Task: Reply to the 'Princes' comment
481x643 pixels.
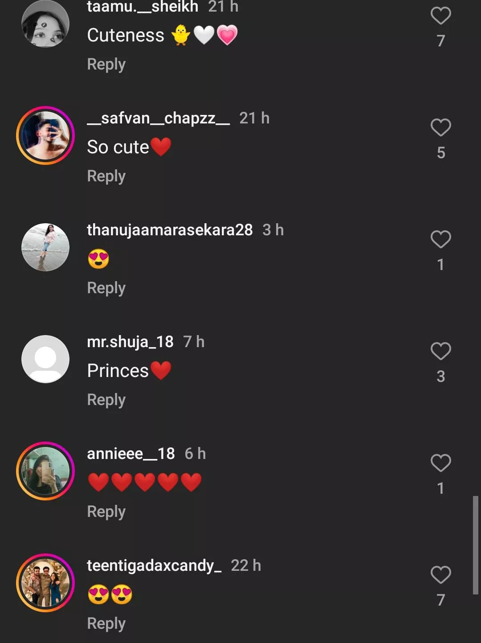Action: tap(106, 400)
